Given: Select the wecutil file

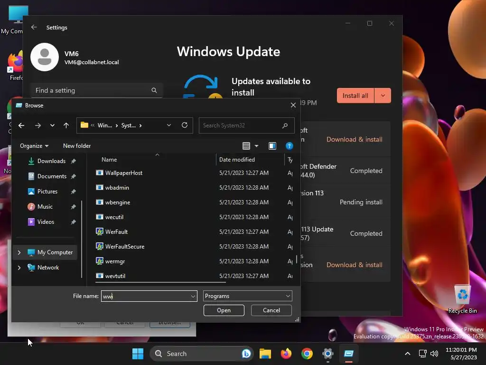Looking at the screenshot, I should [x=114, y=217].
